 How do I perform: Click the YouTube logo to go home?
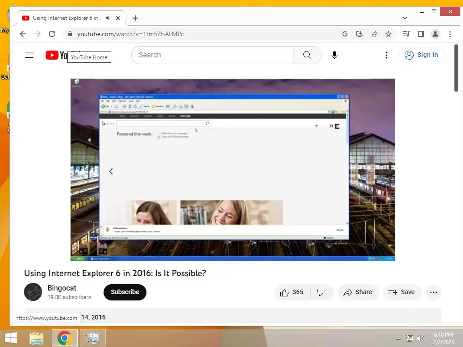coord(57,55)
